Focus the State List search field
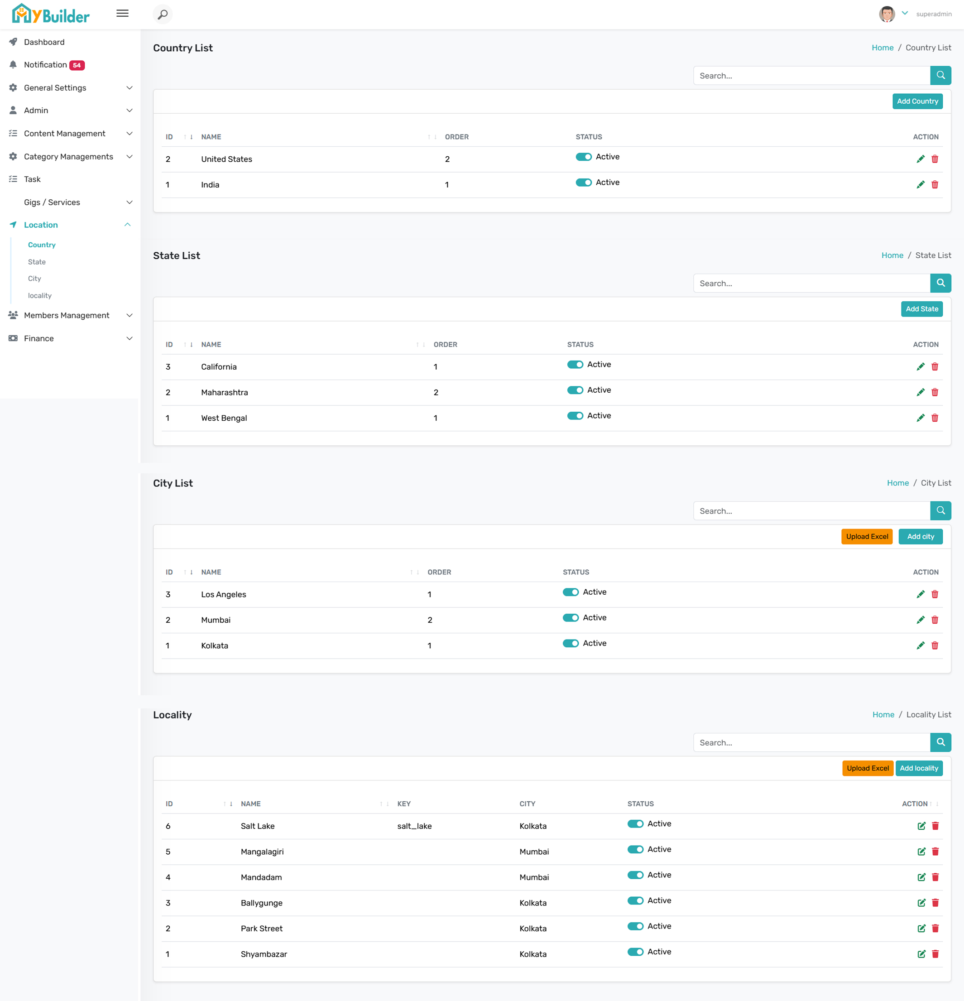This screenshot has width=964, height=1001. click(811, 284)
